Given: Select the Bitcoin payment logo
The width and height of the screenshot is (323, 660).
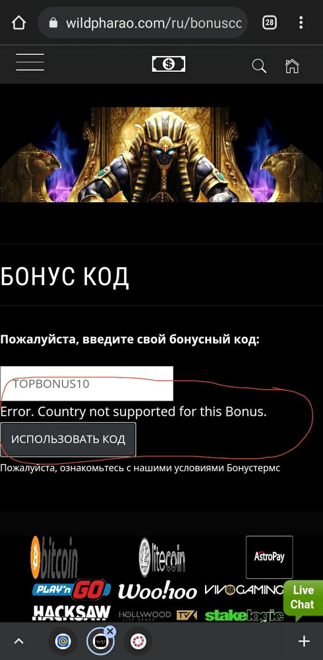Looking at the screenshot, I should tap(54, 557).
